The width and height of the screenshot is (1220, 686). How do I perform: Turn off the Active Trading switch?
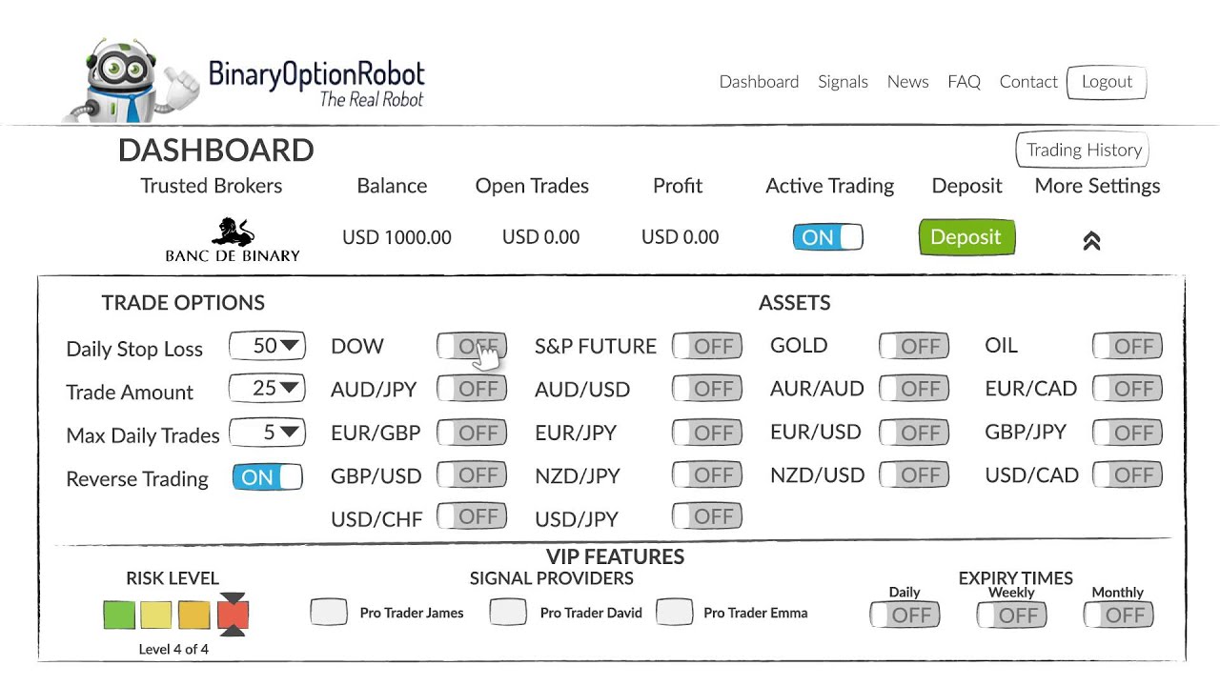pyautogui.click(x=827, y=237)
